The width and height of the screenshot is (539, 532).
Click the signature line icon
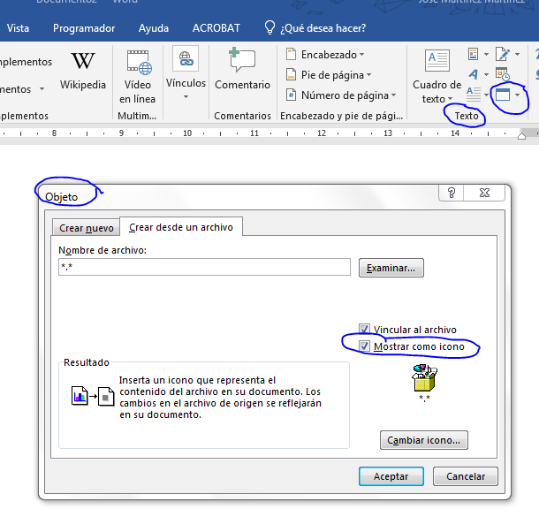pyautogui.click(x=503, y=54)
